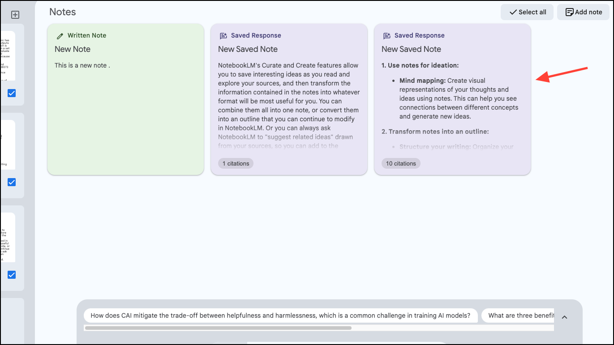Screen dimensions: 614x345
Task: Click the add source plus icon
Action: point(15,15)
